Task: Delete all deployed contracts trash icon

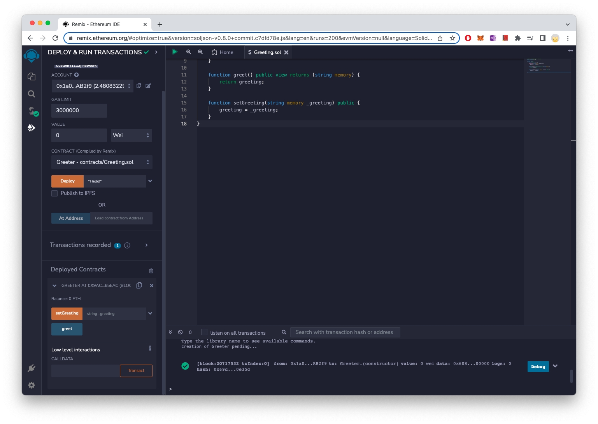Action: pos(151,271)
